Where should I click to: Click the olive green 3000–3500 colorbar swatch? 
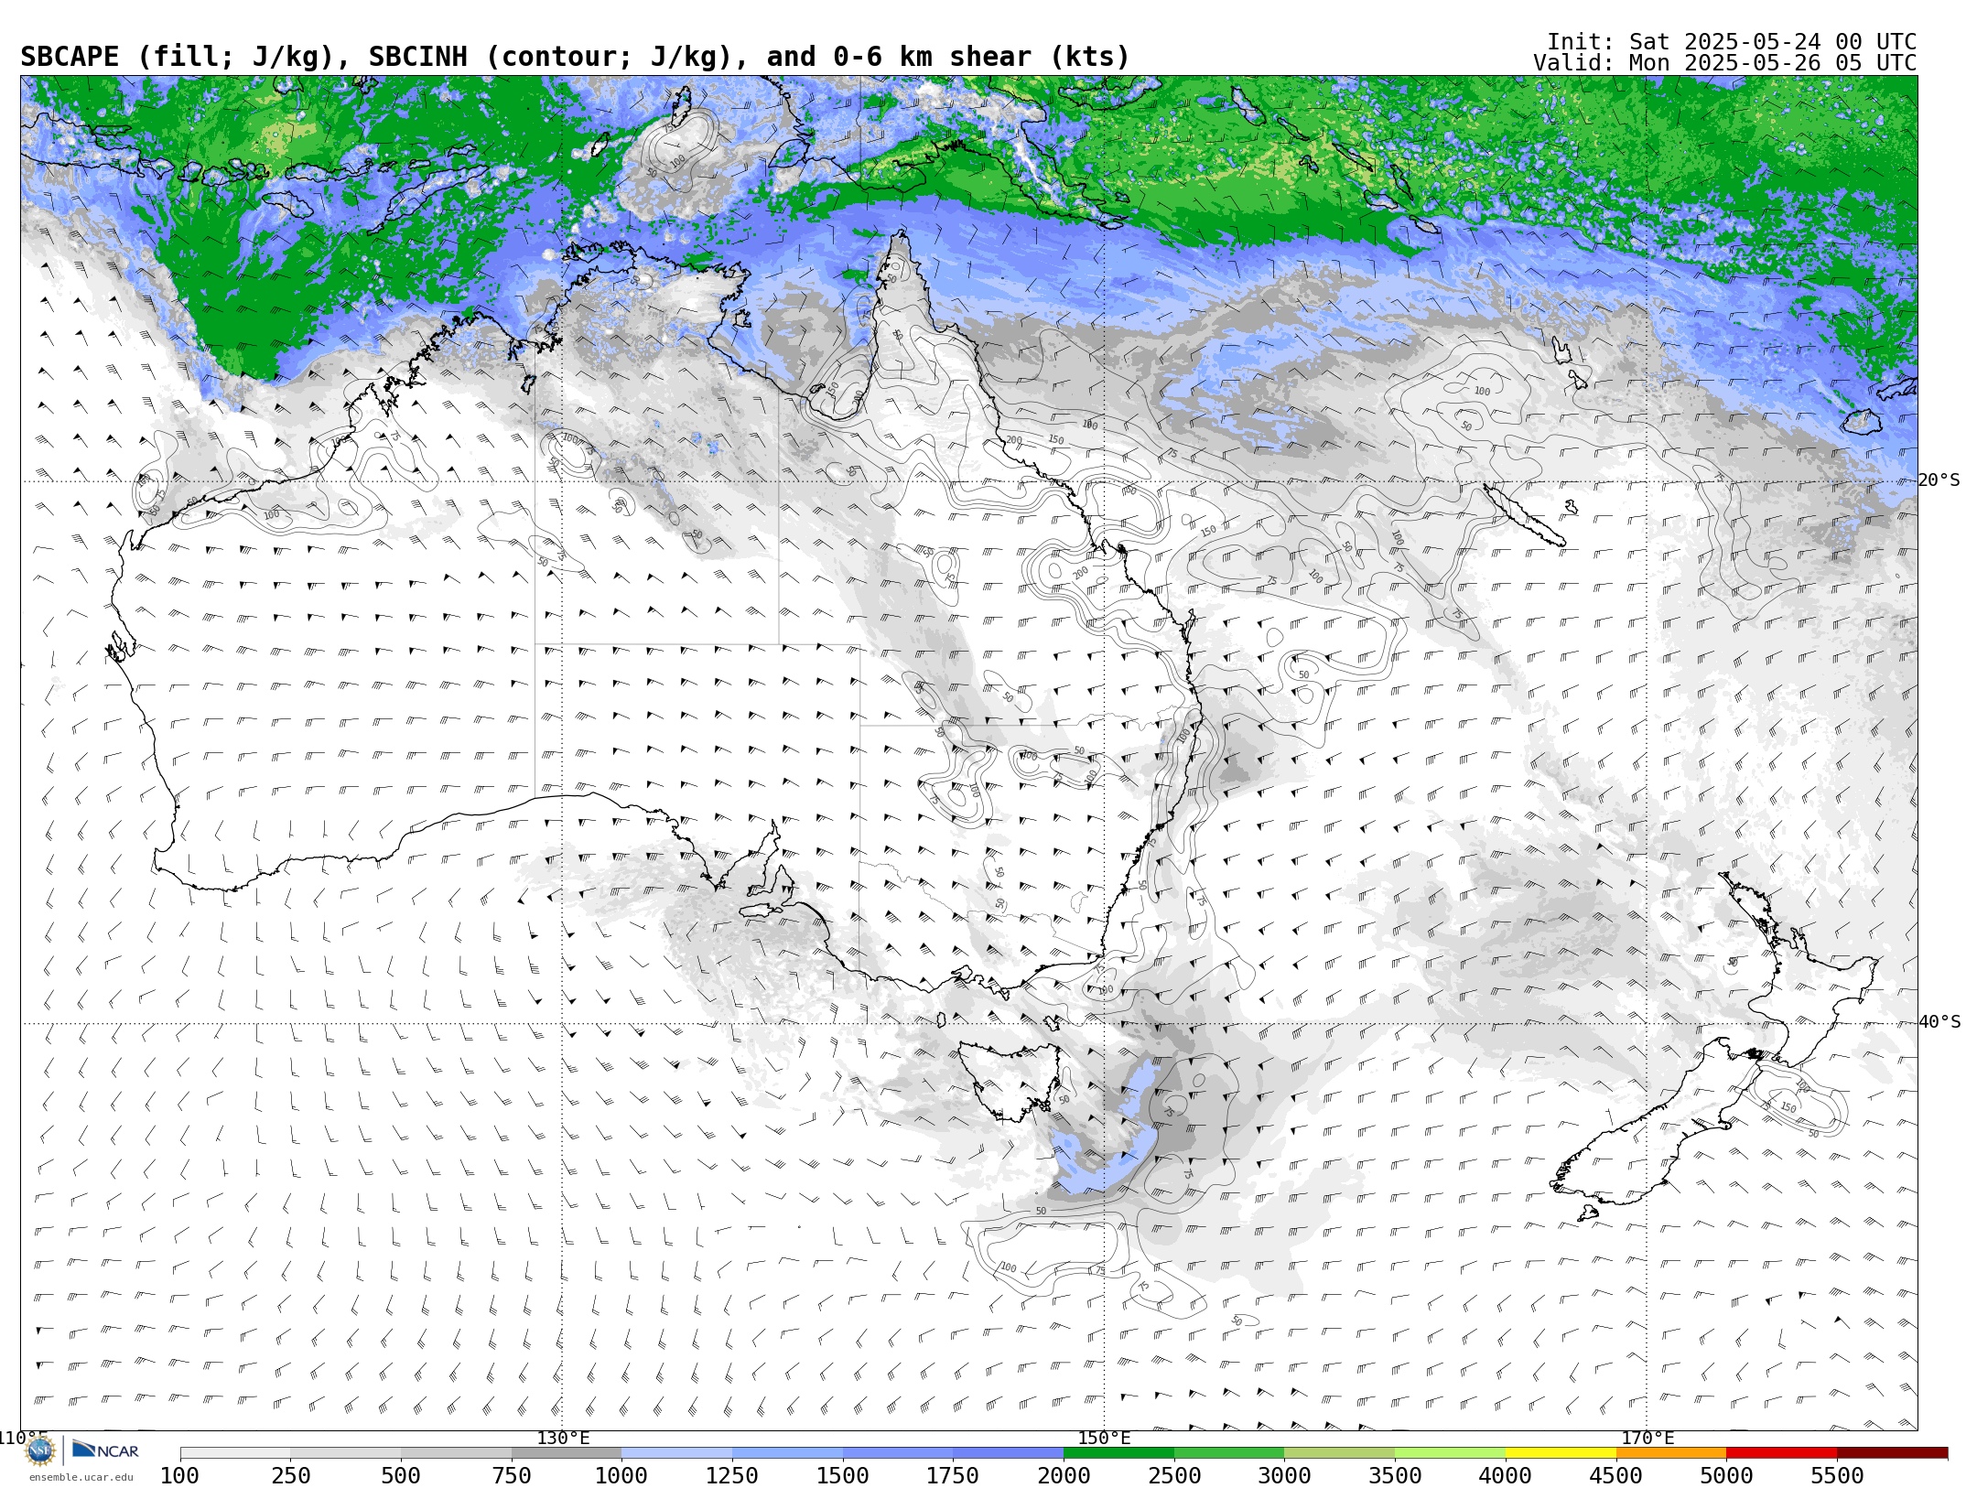1339,1453
